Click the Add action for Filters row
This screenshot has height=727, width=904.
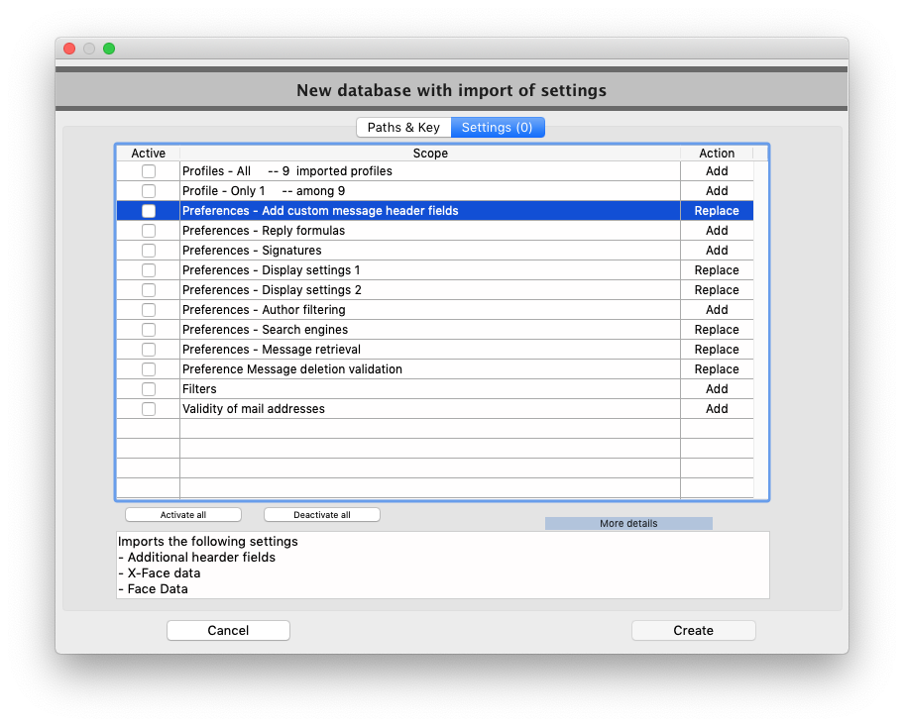click(x=716, y=388)
